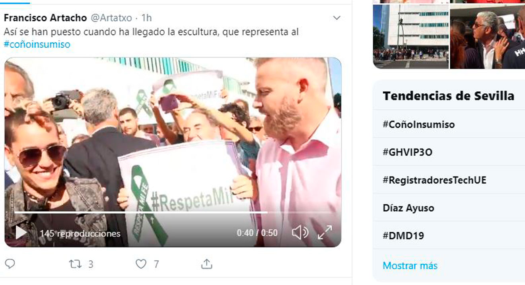
Task: Open the #coñoinsumiso hashtag in tweet
Action: [37, 44]
